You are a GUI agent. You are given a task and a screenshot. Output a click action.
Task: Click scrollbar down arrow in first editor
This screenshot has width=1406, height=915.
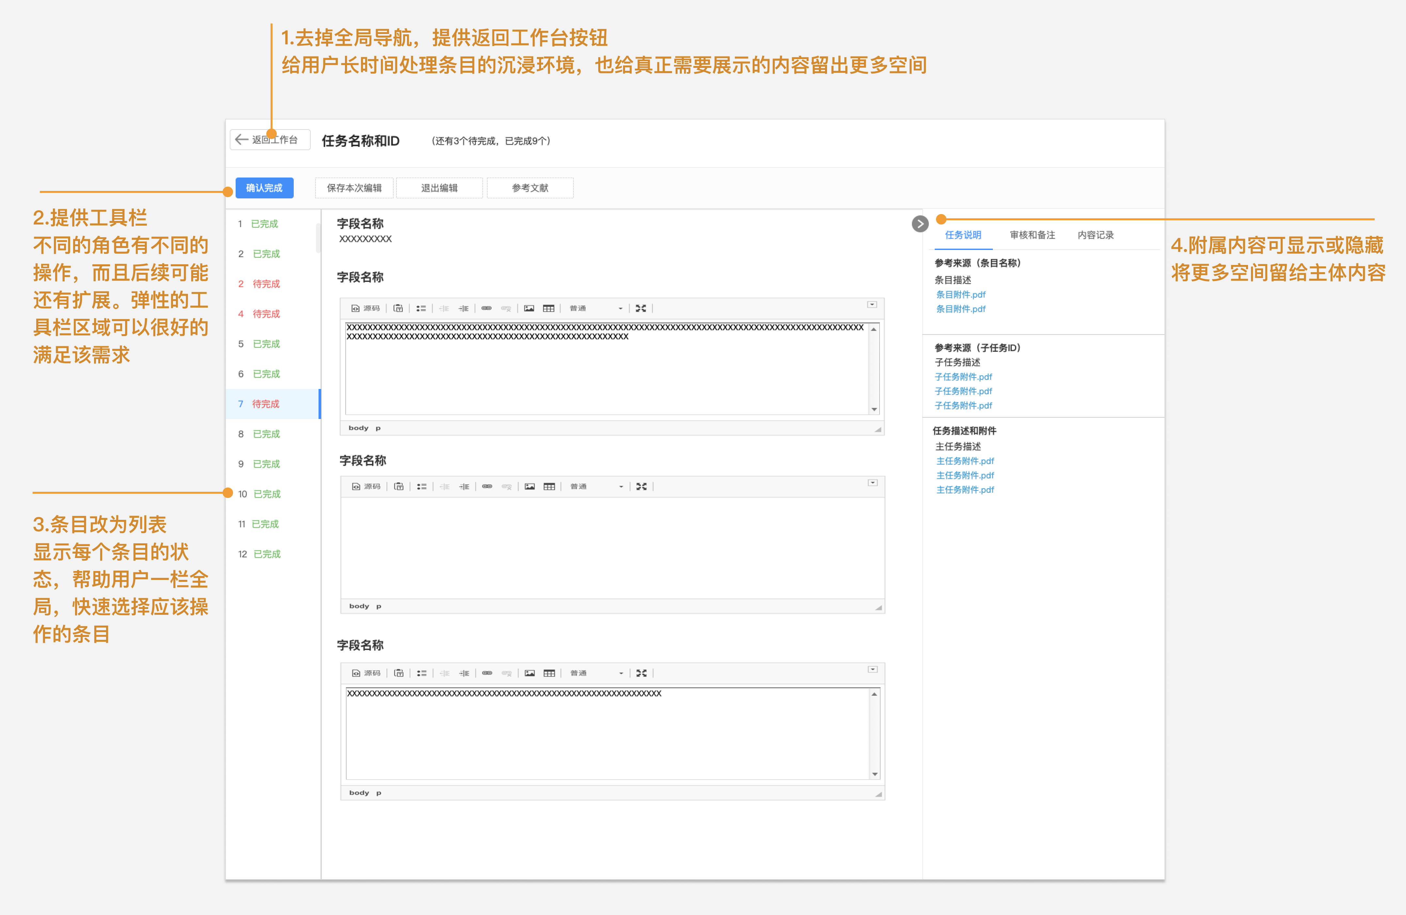(x=874, y=409)
